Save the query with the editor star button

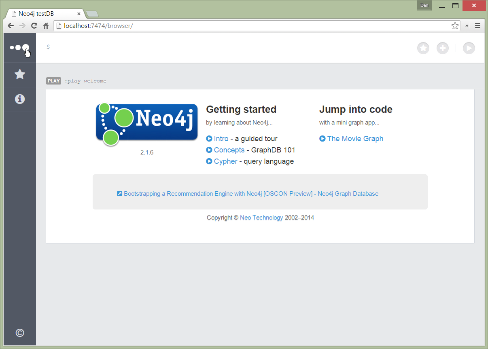(423, 48)
